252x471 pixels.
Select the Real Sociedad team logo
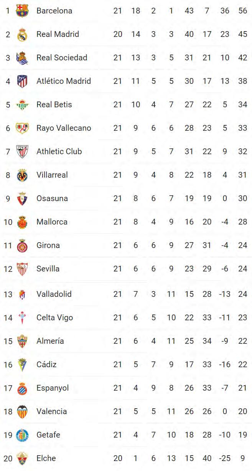[22, 58]
